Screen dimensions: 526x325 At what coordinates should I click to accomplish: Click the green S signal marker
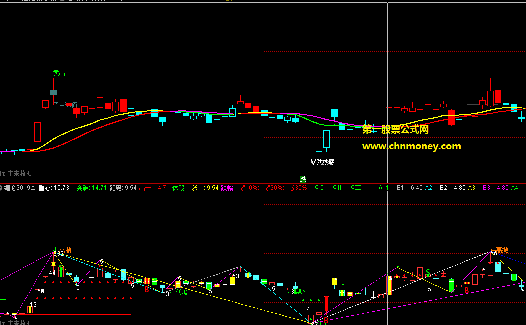click(428, 273)
